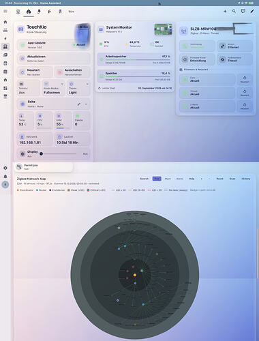Open the Assist chat icon in the header
The image size is (259, 341).
[x=243, y=11]
